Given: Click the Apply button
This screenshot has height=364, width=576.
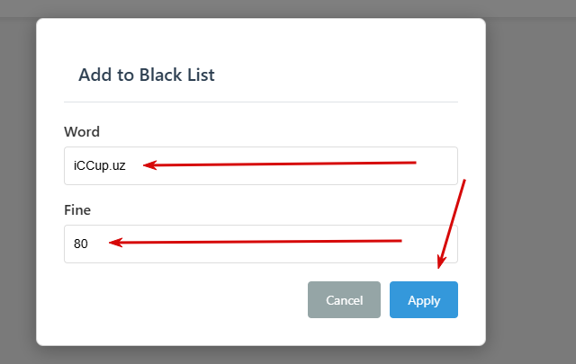Looking at the screenshot, I should coord(423,300).
